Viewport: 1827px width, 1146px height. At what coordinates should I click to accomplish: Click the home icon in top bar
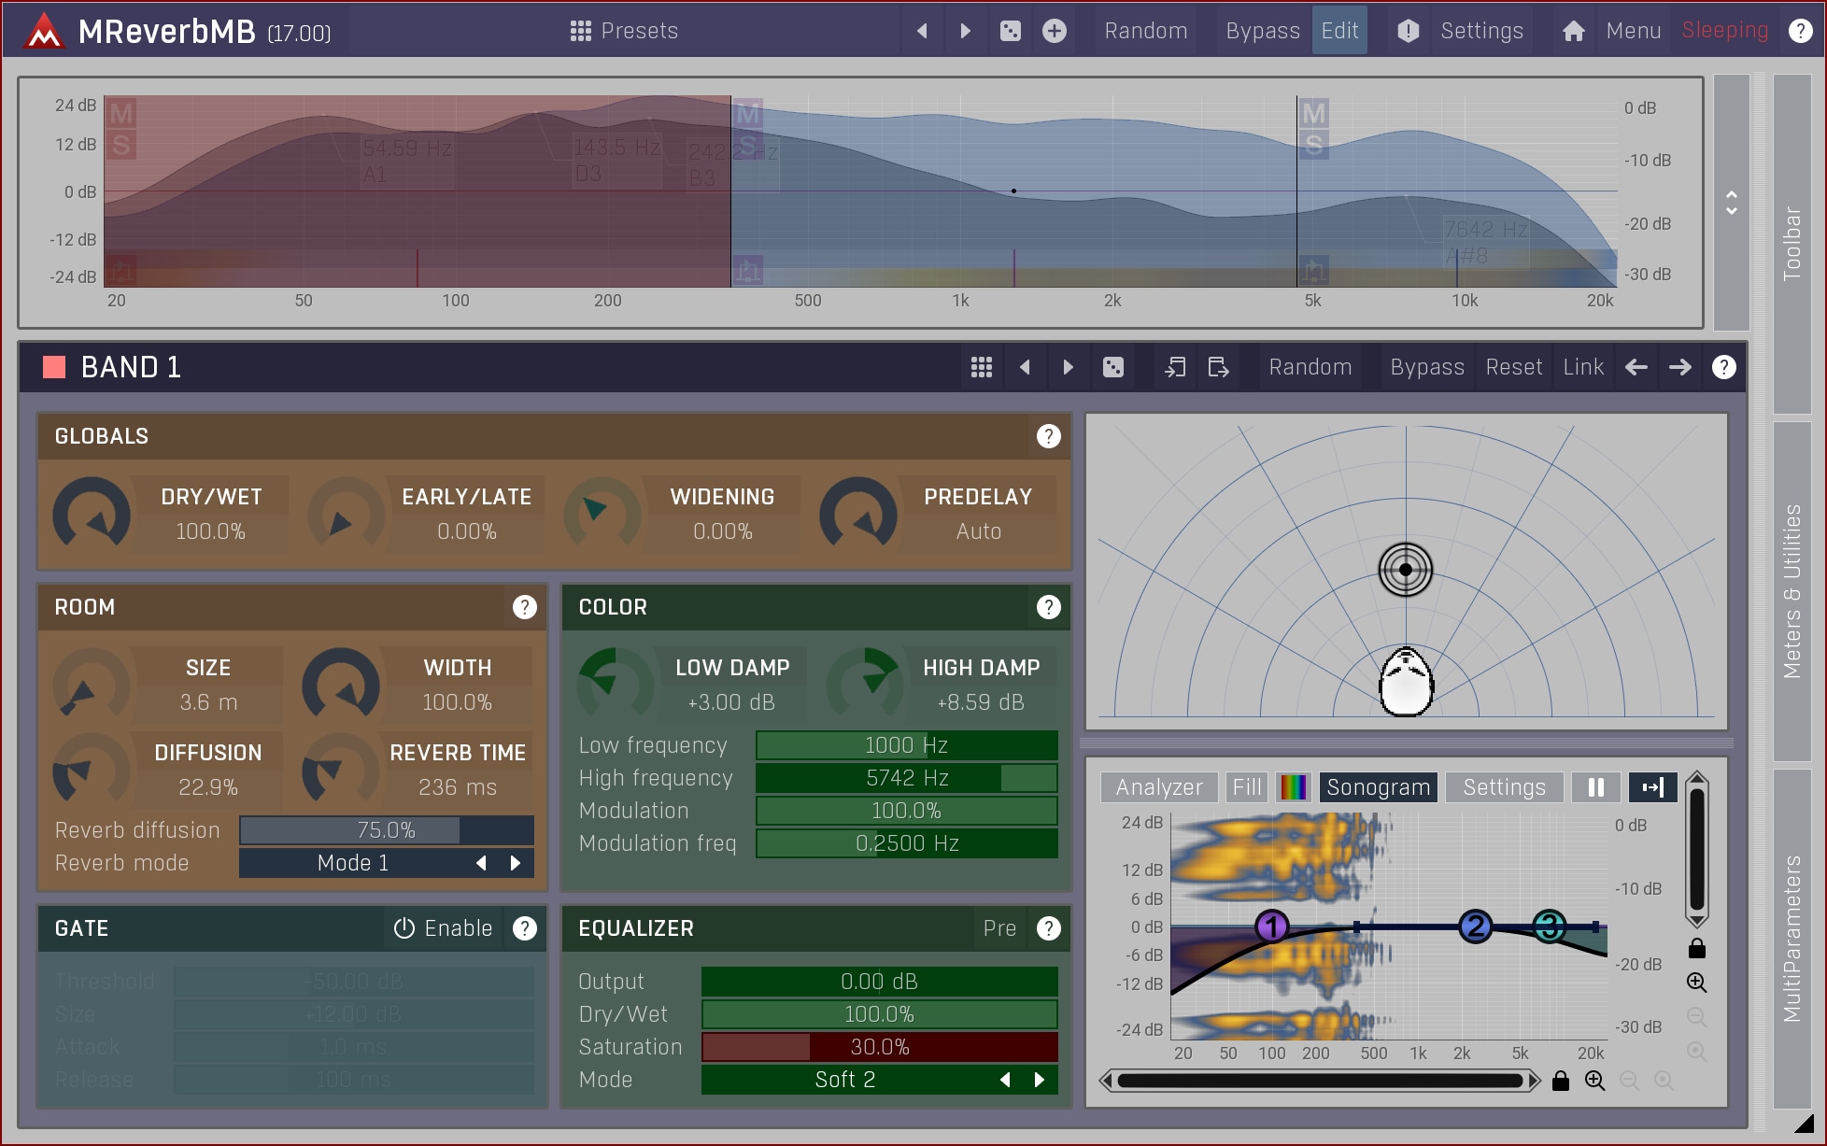click(x=1573, y=31)
